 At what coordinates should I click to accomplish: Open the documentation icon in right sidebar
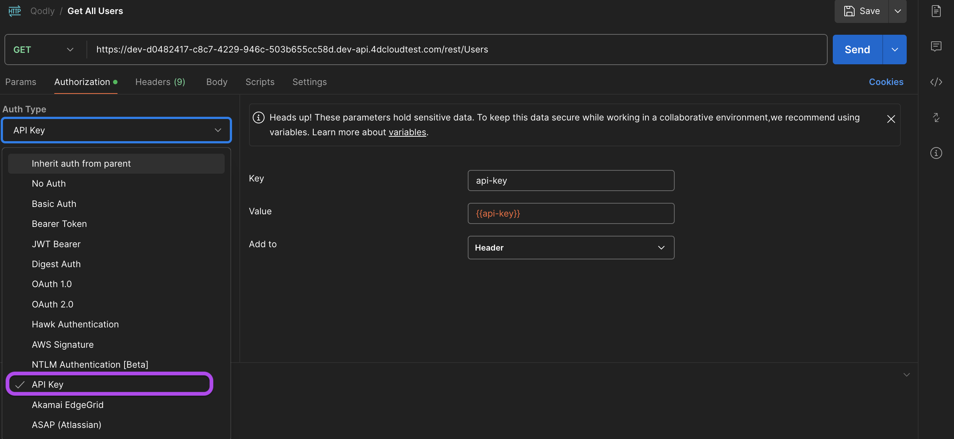coord(936,11)
